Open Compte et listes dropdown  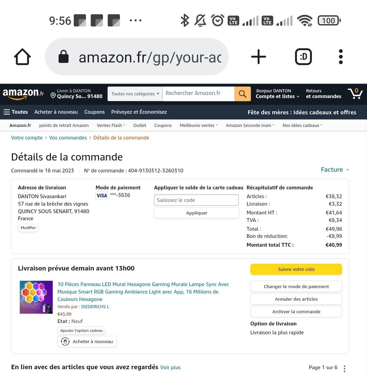[x=277, y=94]
